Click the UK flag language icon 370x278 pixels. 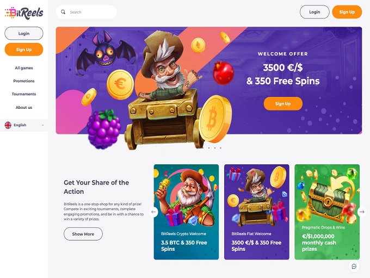click(x=8, y=125)
